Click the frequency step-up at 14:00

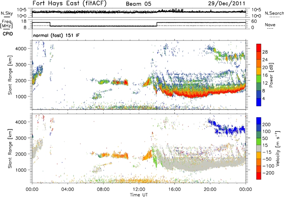pyautogui.click(x=157, y=24)
